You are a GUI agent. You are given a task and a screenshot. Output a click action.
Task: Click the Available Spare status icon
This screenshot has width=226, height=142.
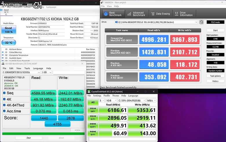(3, 58)
